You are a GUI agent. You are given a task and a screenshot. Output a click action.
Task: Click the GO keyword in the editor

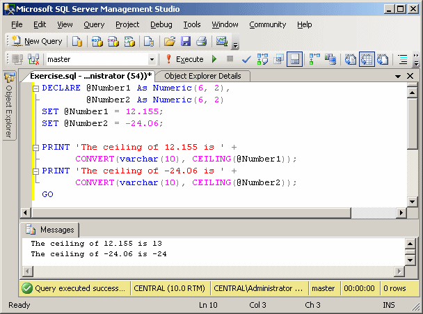pos(47,194)
